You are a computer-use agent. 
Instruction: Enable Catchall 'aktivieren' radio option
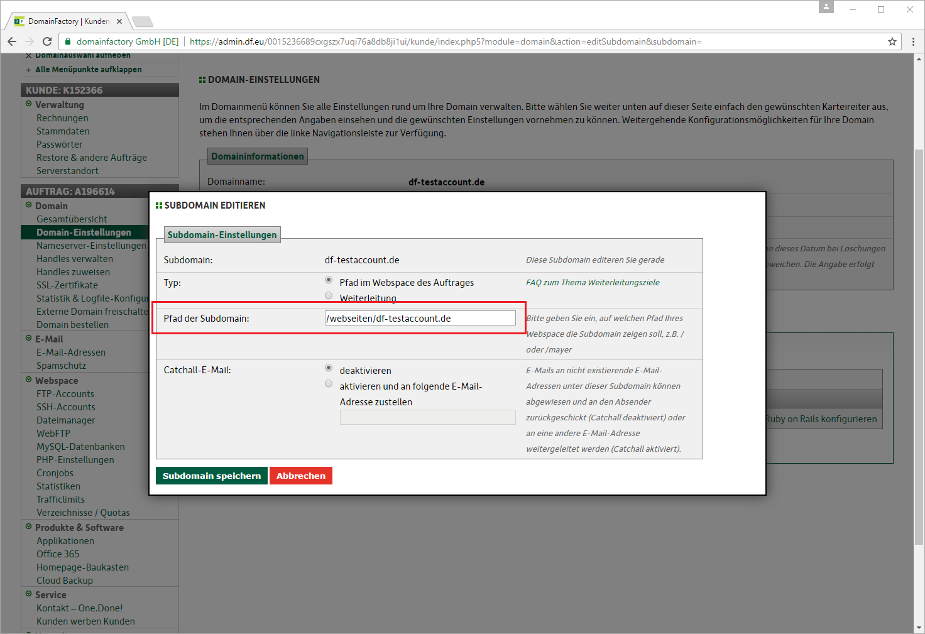[329, 384]
